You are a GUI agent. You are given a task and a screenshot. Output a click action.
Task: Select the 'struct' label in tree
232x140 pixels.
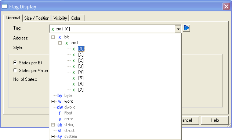(69, 130)
